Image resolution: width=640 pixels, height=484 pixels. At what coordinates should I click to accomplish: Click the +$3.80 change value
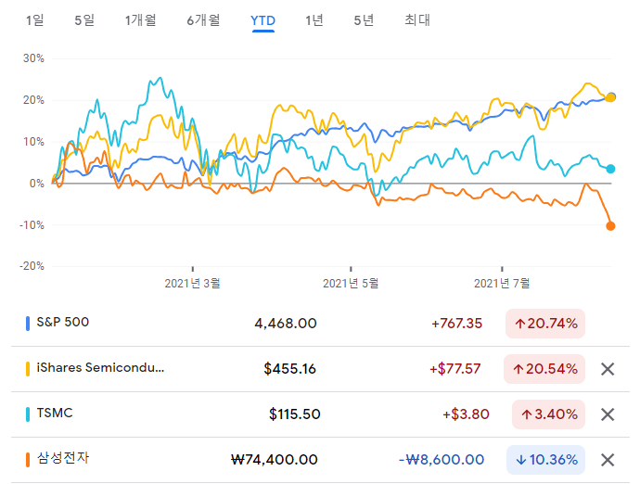click(x=467, y=414)
